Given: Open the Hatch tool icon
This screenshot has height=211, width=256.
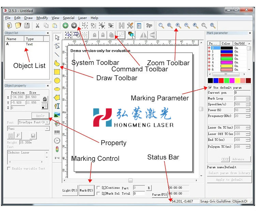Looking at the screenshot, I should (122, 26).
